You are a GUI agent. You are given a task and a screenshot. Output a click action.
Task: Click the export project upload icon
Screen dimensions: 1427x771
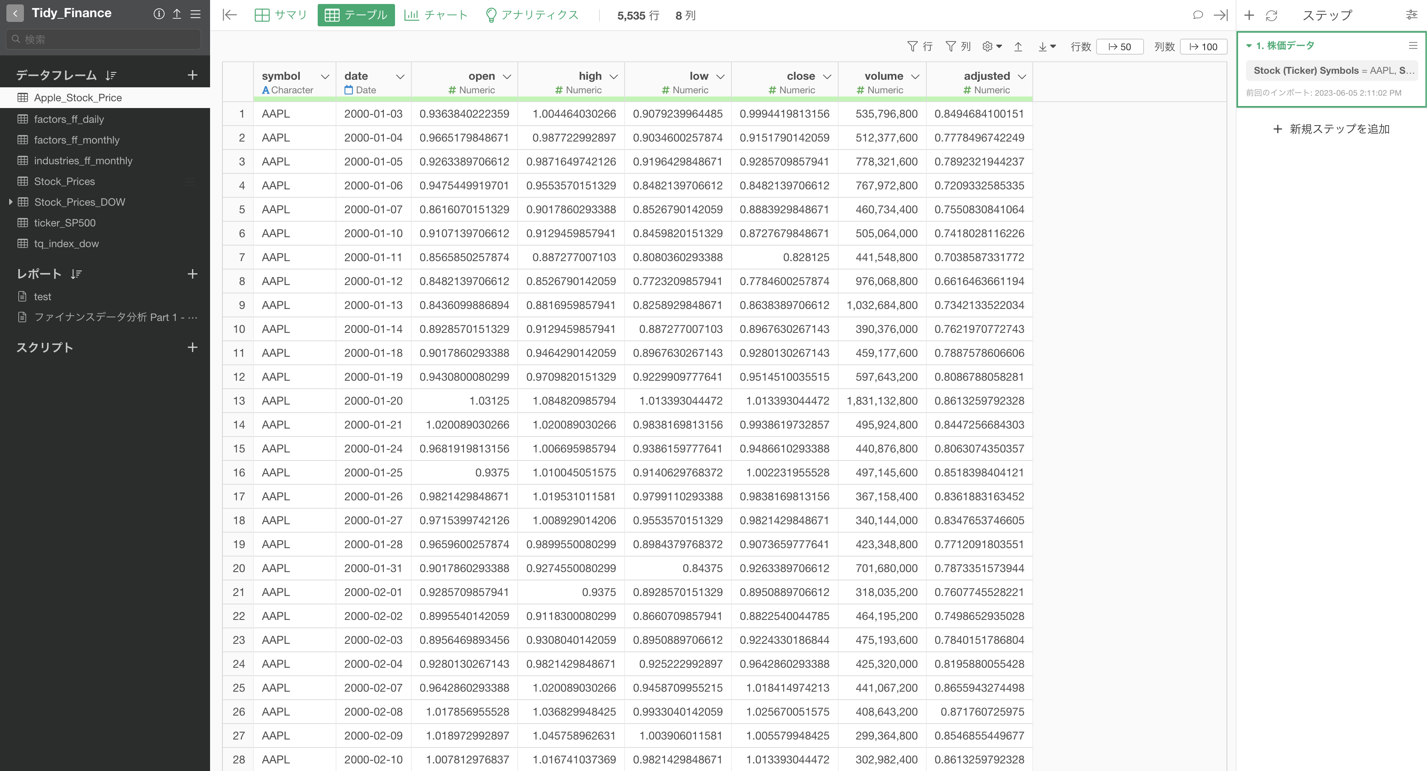[x=177, y=14]
